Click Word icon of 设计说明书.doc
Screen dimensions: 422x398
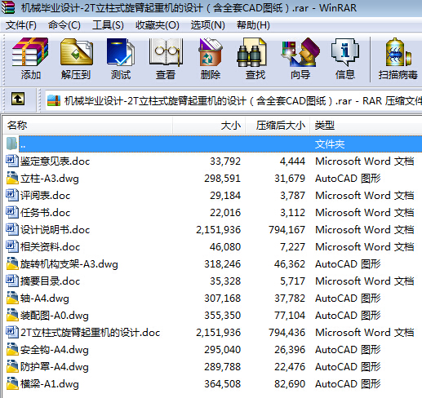(12, 229)
